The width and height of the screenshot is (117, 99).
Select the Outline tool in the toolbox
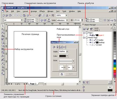[3, 67]
